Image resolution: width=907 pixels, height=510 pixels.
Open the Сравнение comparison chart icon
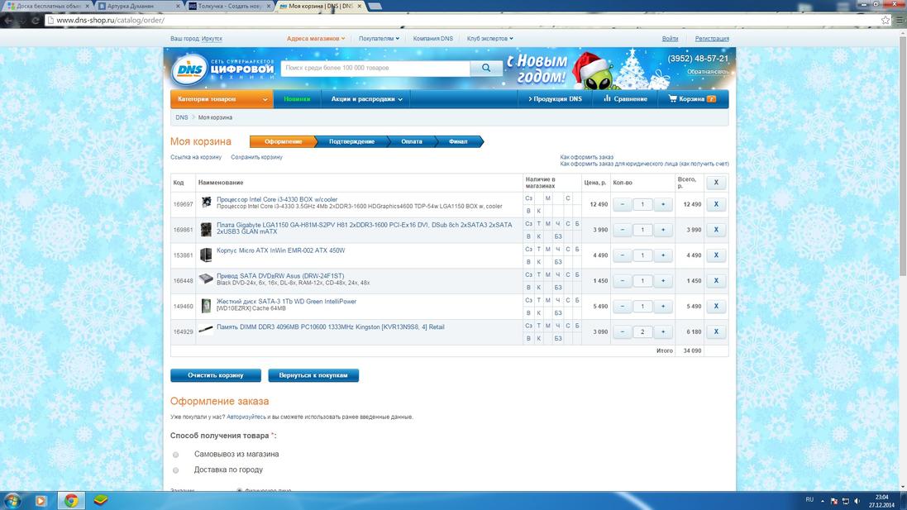[x=607, y=99]
